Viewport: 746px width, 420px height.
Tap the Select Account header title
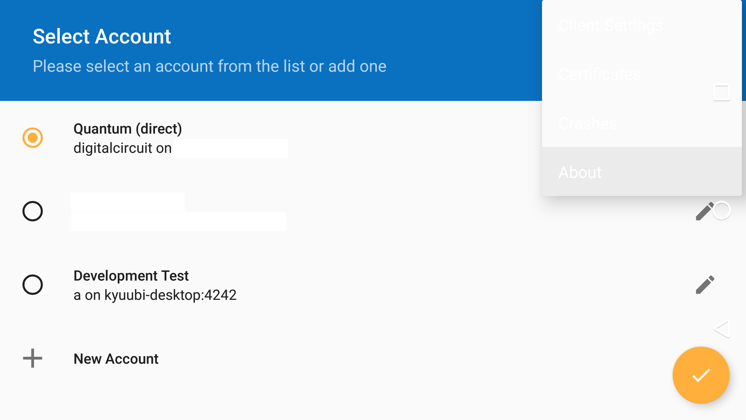(102, 37)
